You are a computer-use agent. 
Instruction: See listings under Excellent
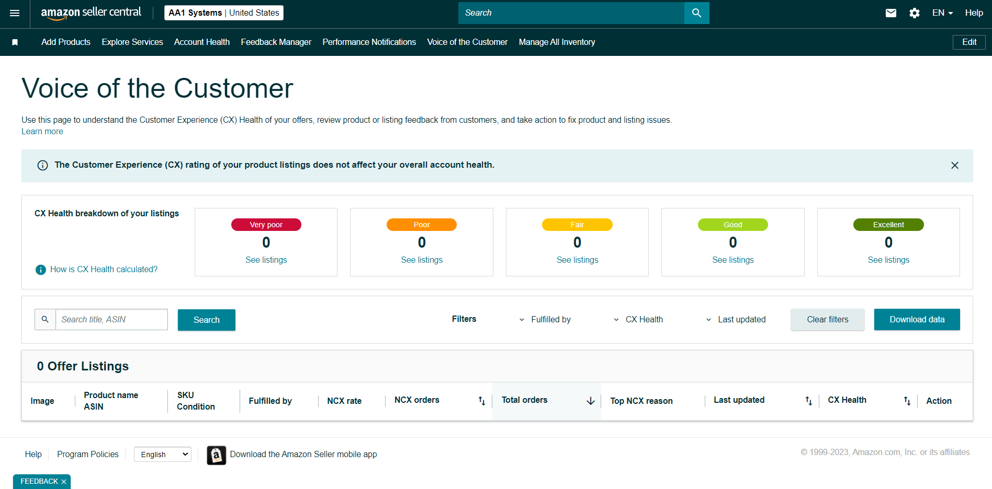point(888,260)
